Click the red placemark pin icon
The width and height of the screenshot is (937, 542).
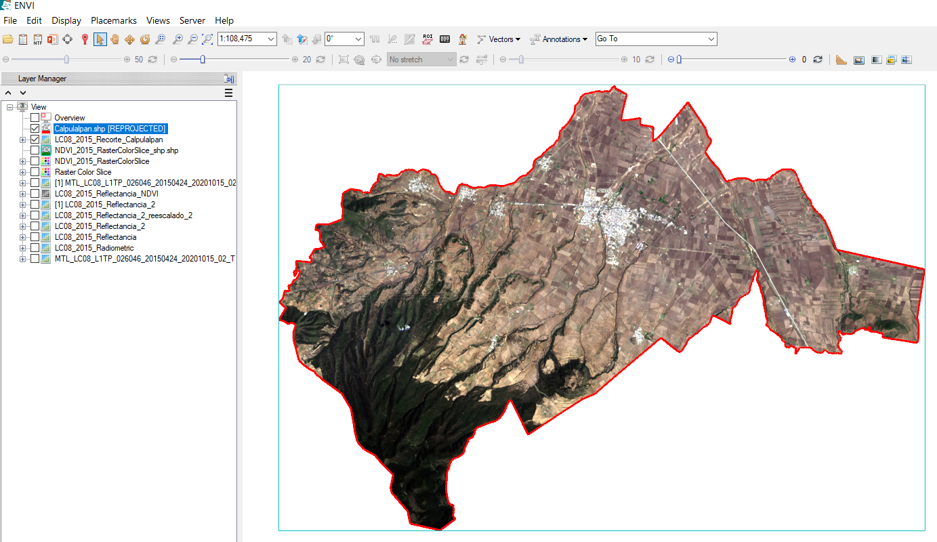[x=85, y=39]
